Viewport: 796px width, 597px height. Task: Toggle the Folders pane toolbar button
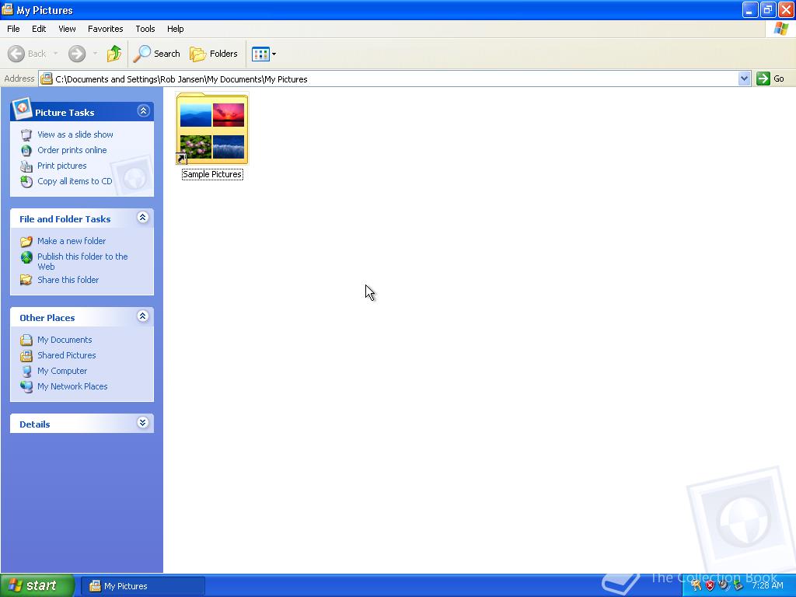pos(214,54)
